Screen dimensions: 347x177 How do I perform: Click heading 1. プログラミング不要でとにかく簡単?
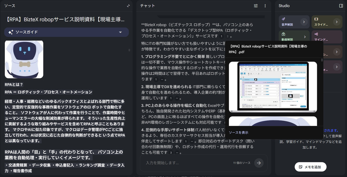173,56
